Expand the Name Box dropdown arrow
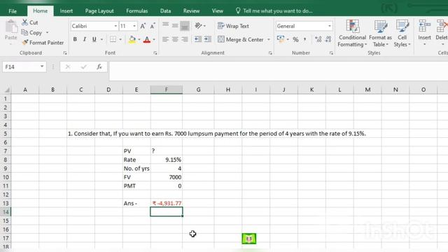Image resolution: width=448 pixels, height=252 pixels. click(42, 66)
